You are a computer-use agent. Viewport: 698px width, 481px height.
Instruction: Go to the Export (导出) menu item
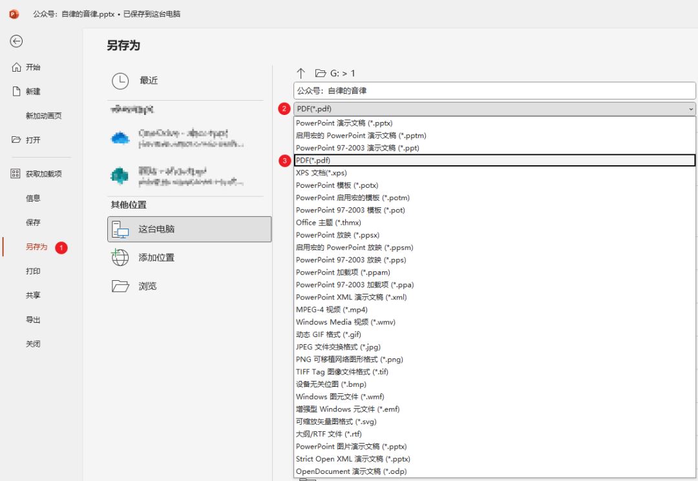(33, 320)
